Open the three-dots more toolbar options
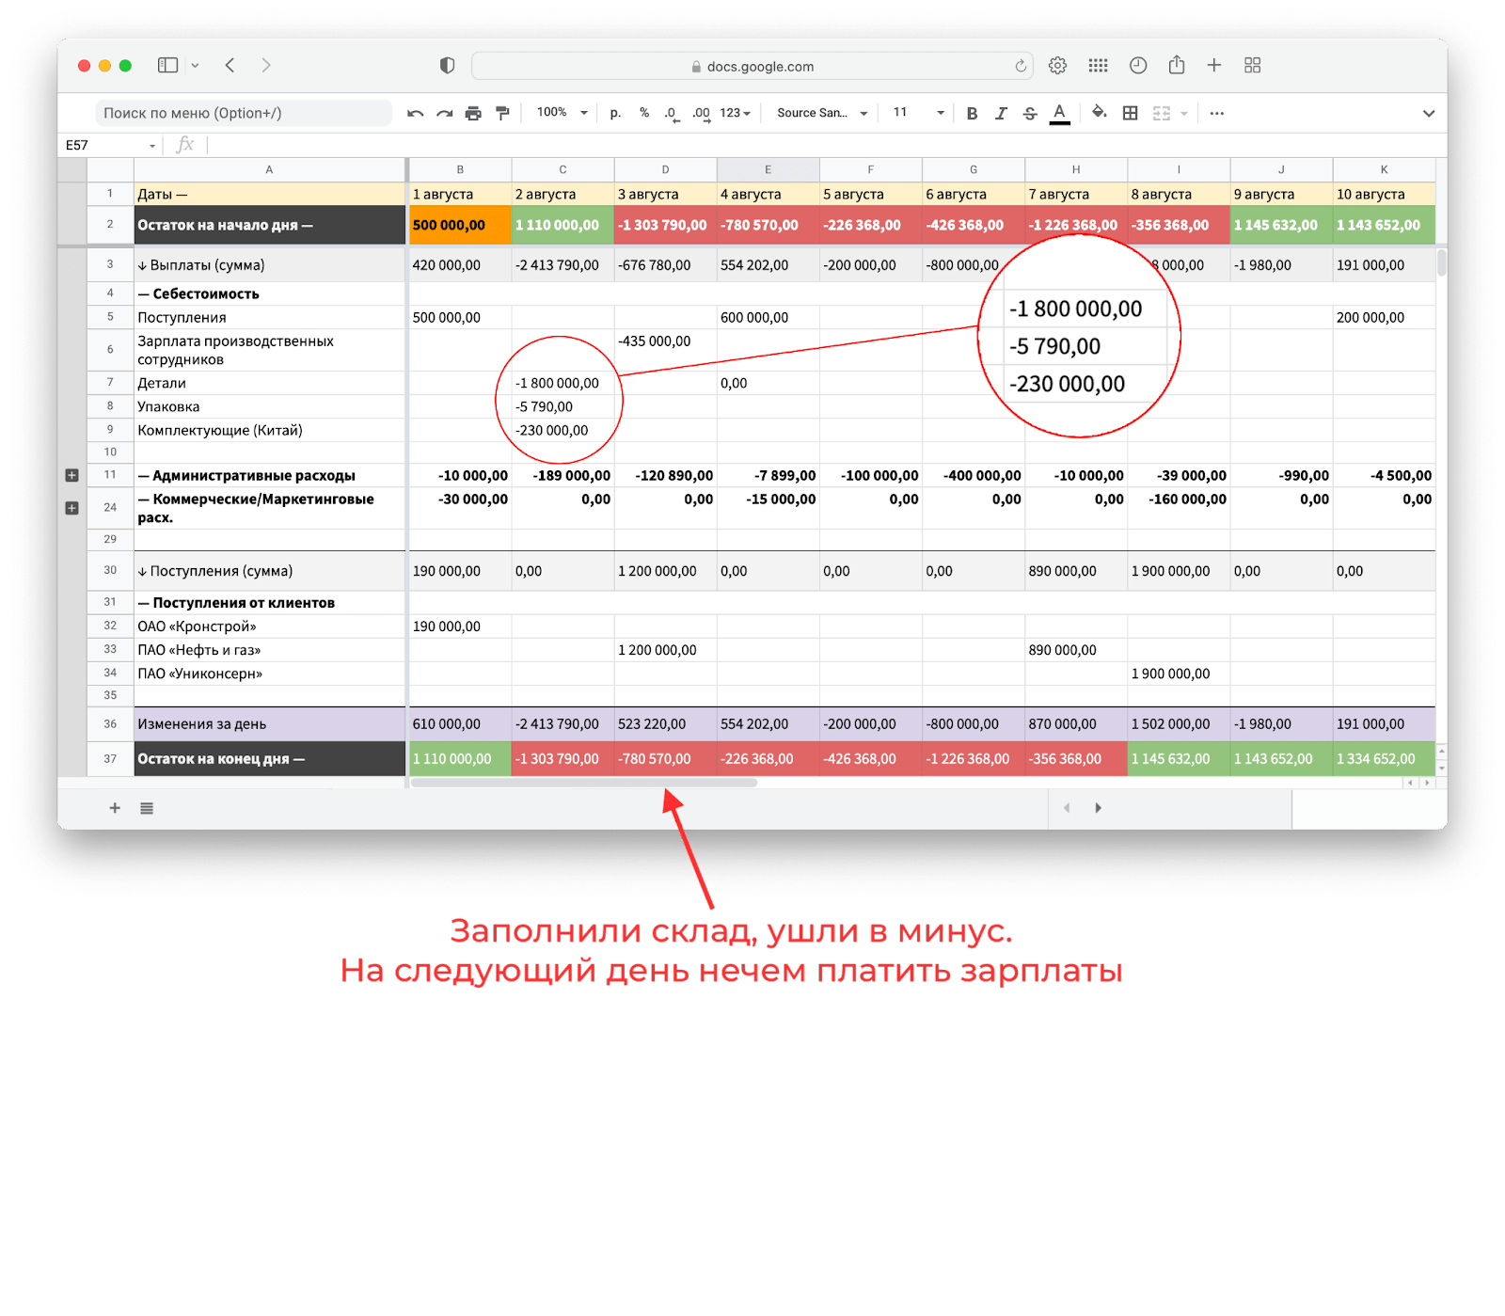Viewport: 1505px width, 1316px height. coord(1216,113)
